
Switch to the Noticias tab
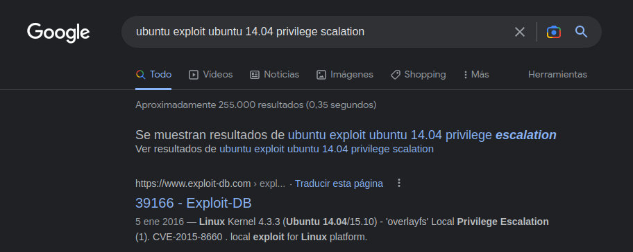275,75
